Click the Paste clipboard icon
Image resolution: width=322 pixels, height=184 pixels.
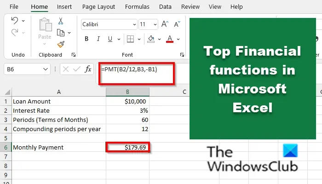point(45,25)
